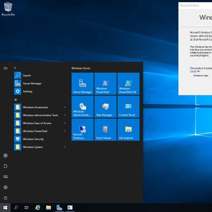Screen dimensions: 212x212
Task: Click the taskbar search magnifier
Action: pos(16,208)
